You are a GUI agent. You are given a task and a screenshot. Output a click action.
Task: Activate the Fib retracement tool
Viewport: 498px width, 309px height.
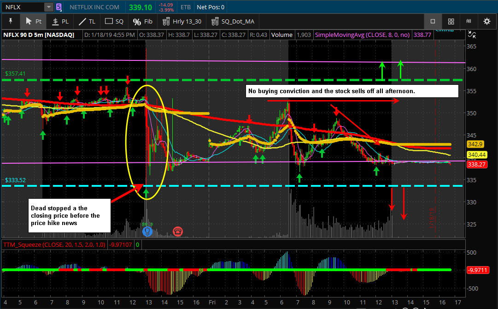coord(142,21)
